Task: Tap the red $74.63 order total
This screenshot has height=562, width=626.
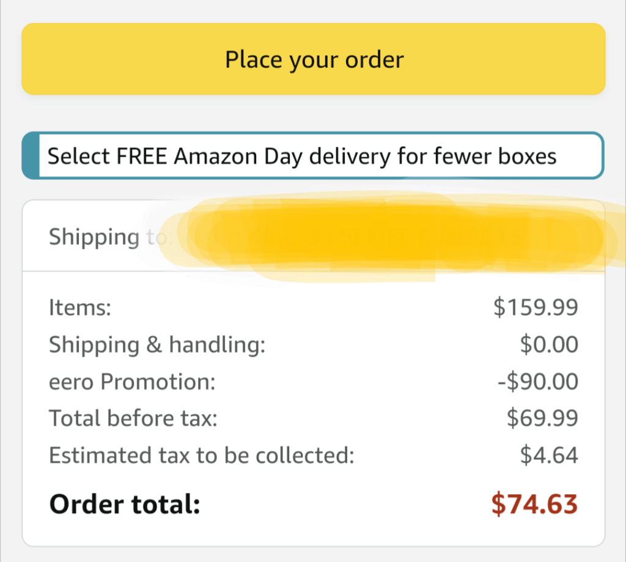Action: (x=534, y=504)
